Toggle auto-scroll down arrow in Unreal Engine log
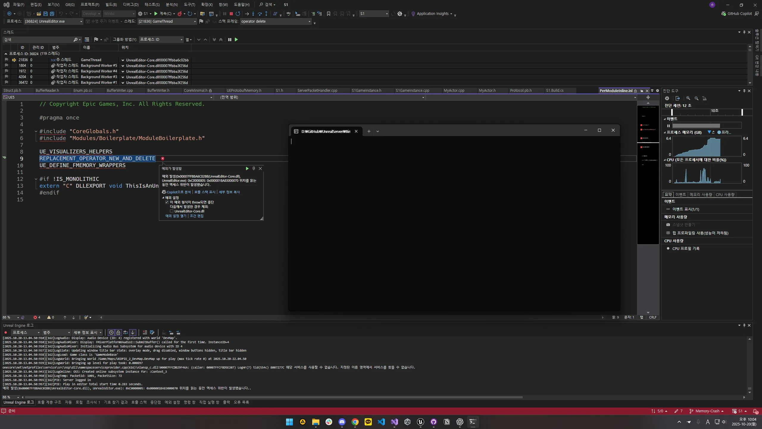The width and height of the screenshot is (762, 429). (133, 332)
